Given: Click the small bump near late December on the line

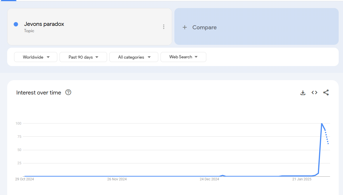Looking at the screenshot, I should [223, 175].
